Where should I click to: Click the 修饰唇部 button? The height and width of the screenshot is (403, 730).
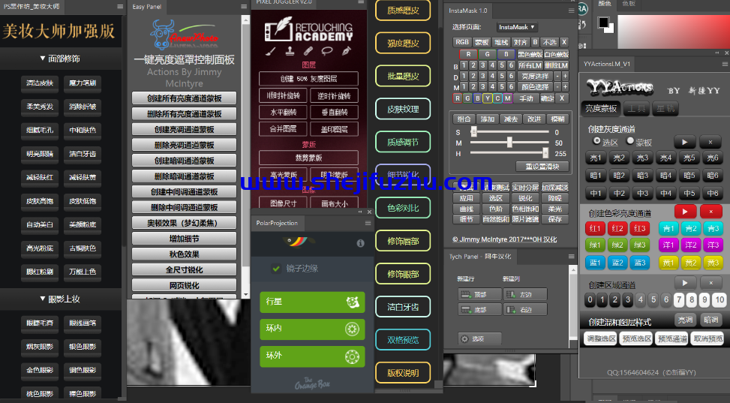click(x=403, y=241)
